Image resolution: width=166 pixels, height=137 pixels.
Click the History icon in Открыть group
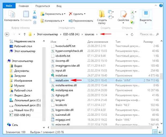point(133,22)
